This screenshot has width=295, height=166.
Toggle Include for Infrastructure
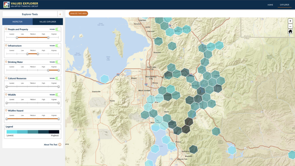pos(58,46)
